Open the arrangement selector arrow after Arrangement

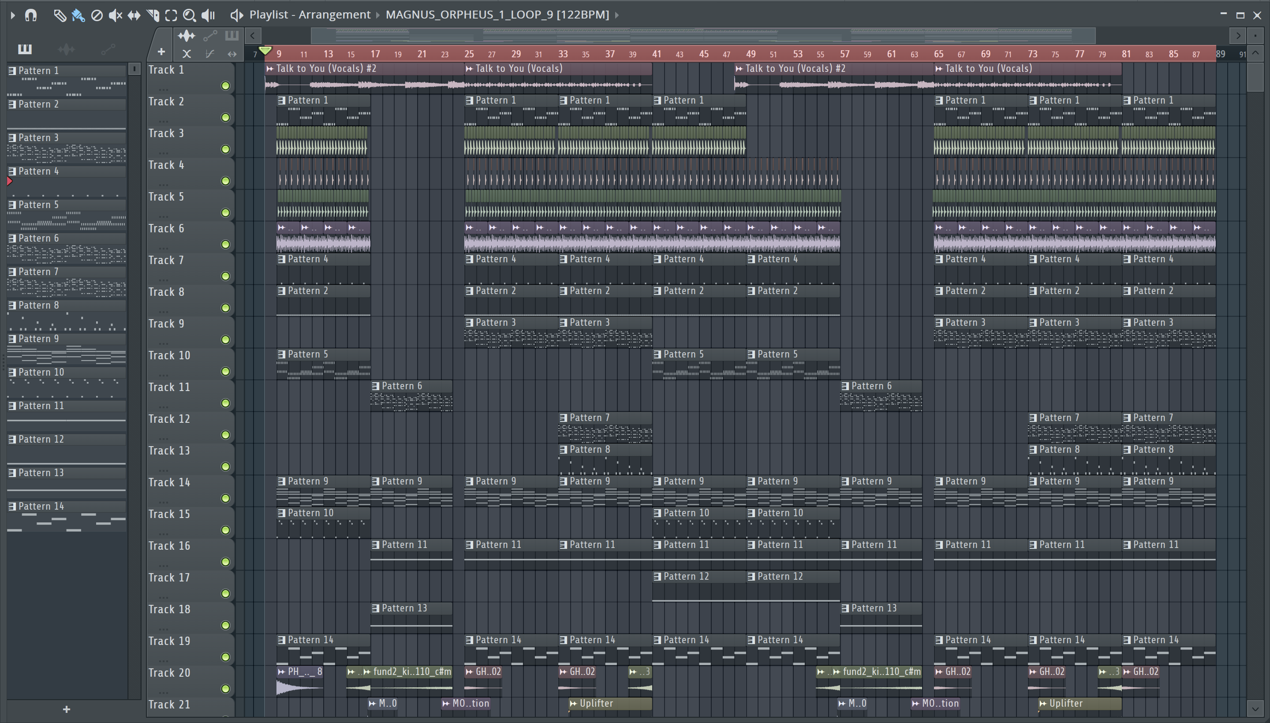coord(378,15)
